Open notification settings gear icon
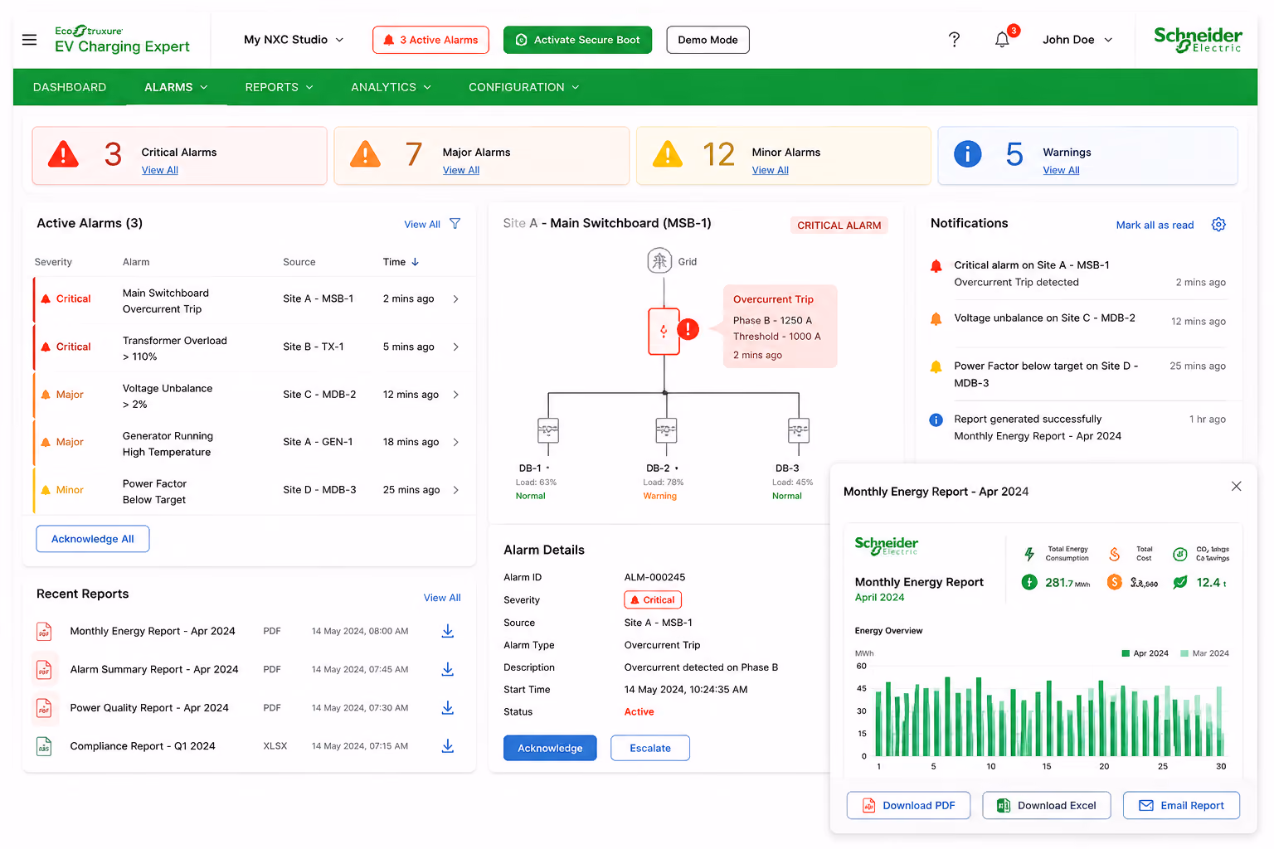Image resolution: width=1274 pixels, height=849 pixels. point(1218,225)
